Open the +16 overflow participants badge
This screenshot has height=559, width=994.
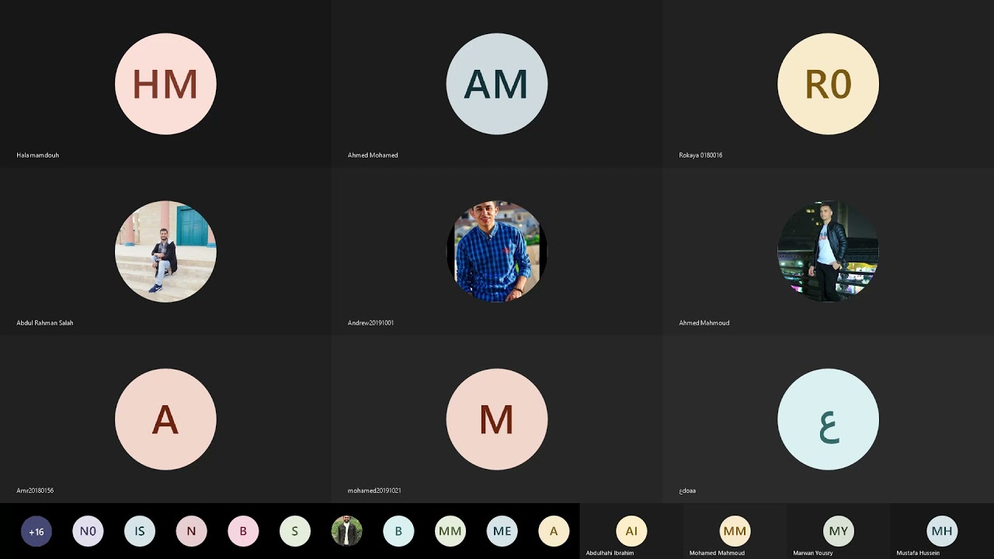[x=36, y=531]
